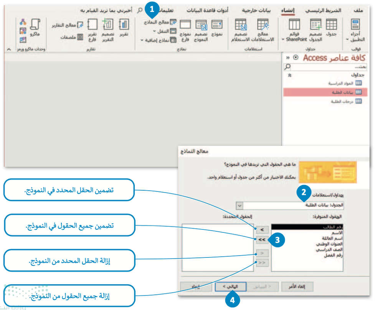Viewport: 375px width, 310px height.
Task: Click the Back (السابق) wizard button
Action: coord(263,287)
